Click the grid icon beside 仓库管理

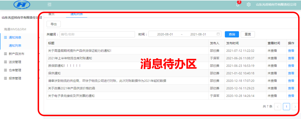click(x=6, y=70)
